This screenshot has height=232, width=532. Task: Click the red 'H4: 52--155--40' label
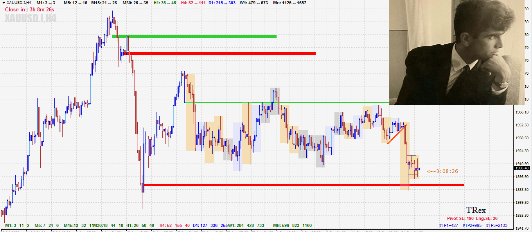coord(174,226)
